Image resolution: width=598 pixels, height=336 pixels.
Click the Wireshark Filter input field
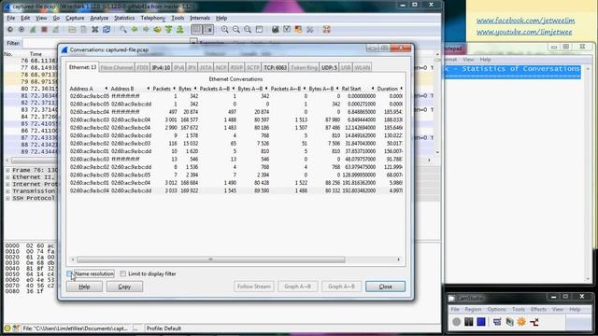106,43
